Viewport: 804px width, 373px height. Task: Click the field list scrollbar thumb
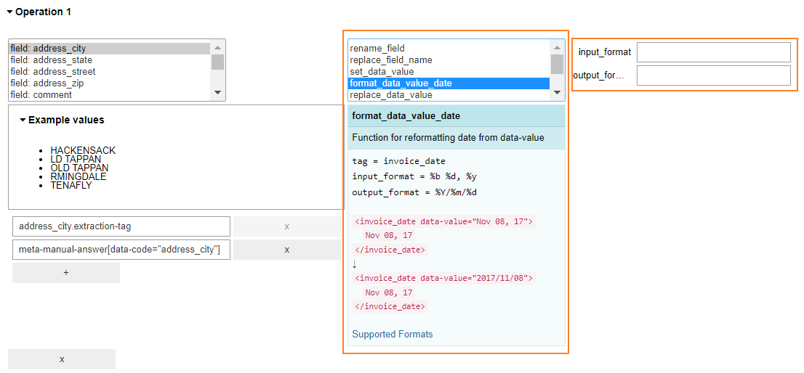[x=217, y=62]
